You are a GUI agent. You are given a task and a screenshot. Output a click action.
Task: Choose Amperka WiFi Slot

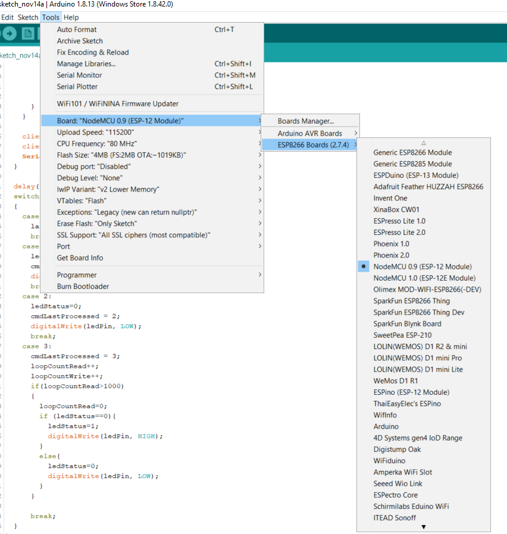[424, 472]
